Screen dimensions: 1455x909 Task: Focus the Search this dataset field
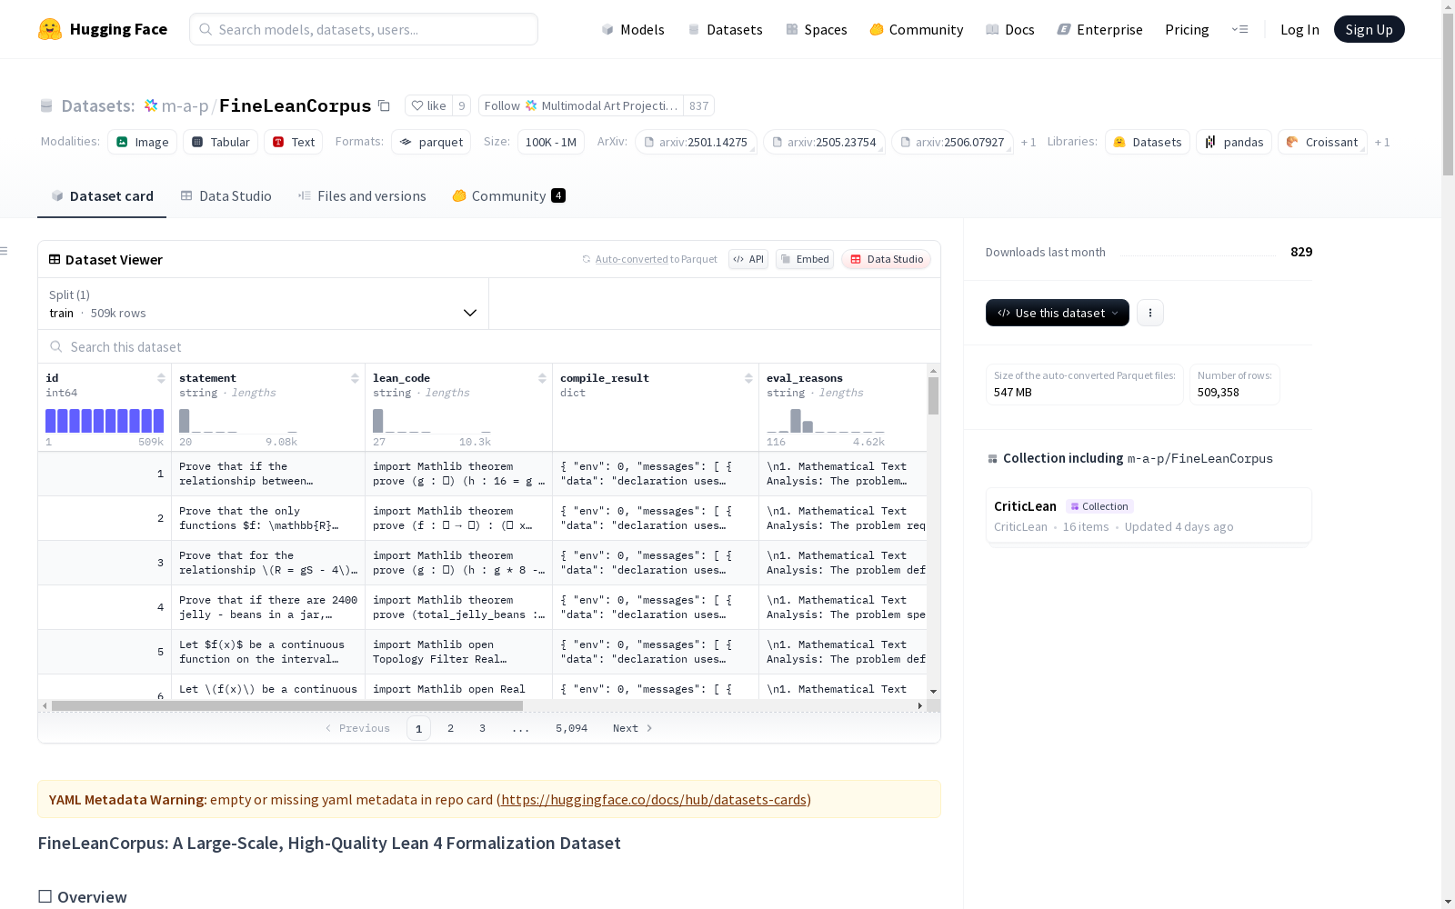pyautogui.click(x=489, y=346)
